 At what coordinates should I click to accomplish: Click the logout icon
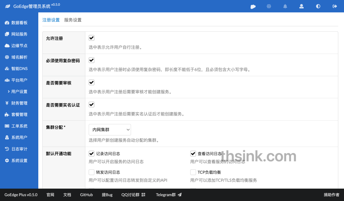tap(334, 6)
